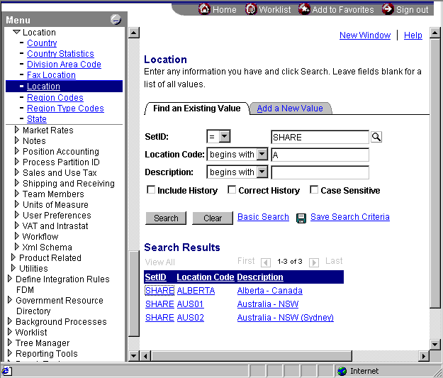443x378 pixels.
Task: Click the Save Search Criteria disk icon
Action: coord(301,218)
